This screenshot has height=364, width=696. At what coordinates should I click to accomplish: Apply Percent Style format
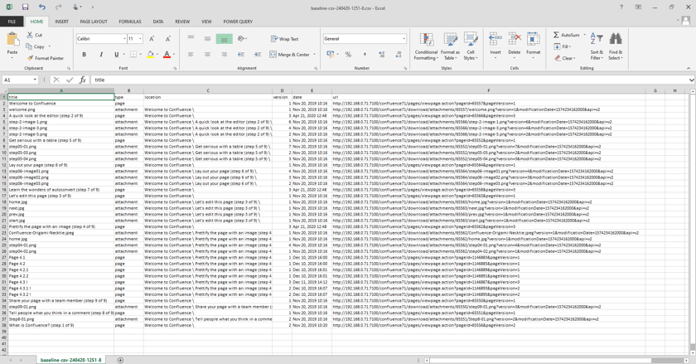click(349, 54)
